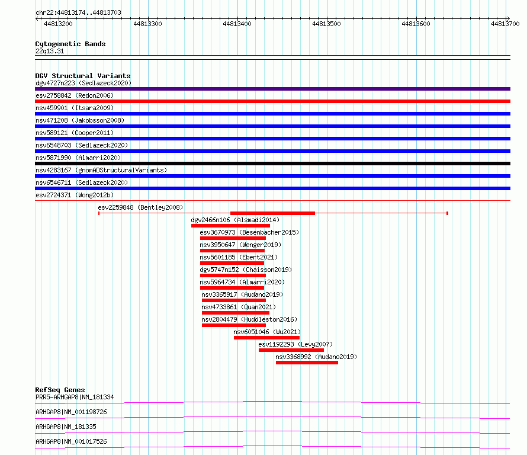Open nsv2804479 (Huddleston2016) variant
Image resolution: width=527 pixels, height=455 pixels.
[249, 319]
